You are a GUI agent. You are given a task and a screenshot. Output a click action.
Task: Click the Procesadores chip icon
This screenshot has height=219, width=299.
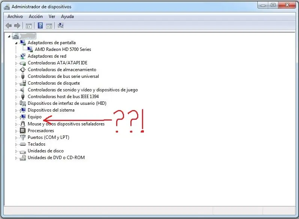coord(23,131)
